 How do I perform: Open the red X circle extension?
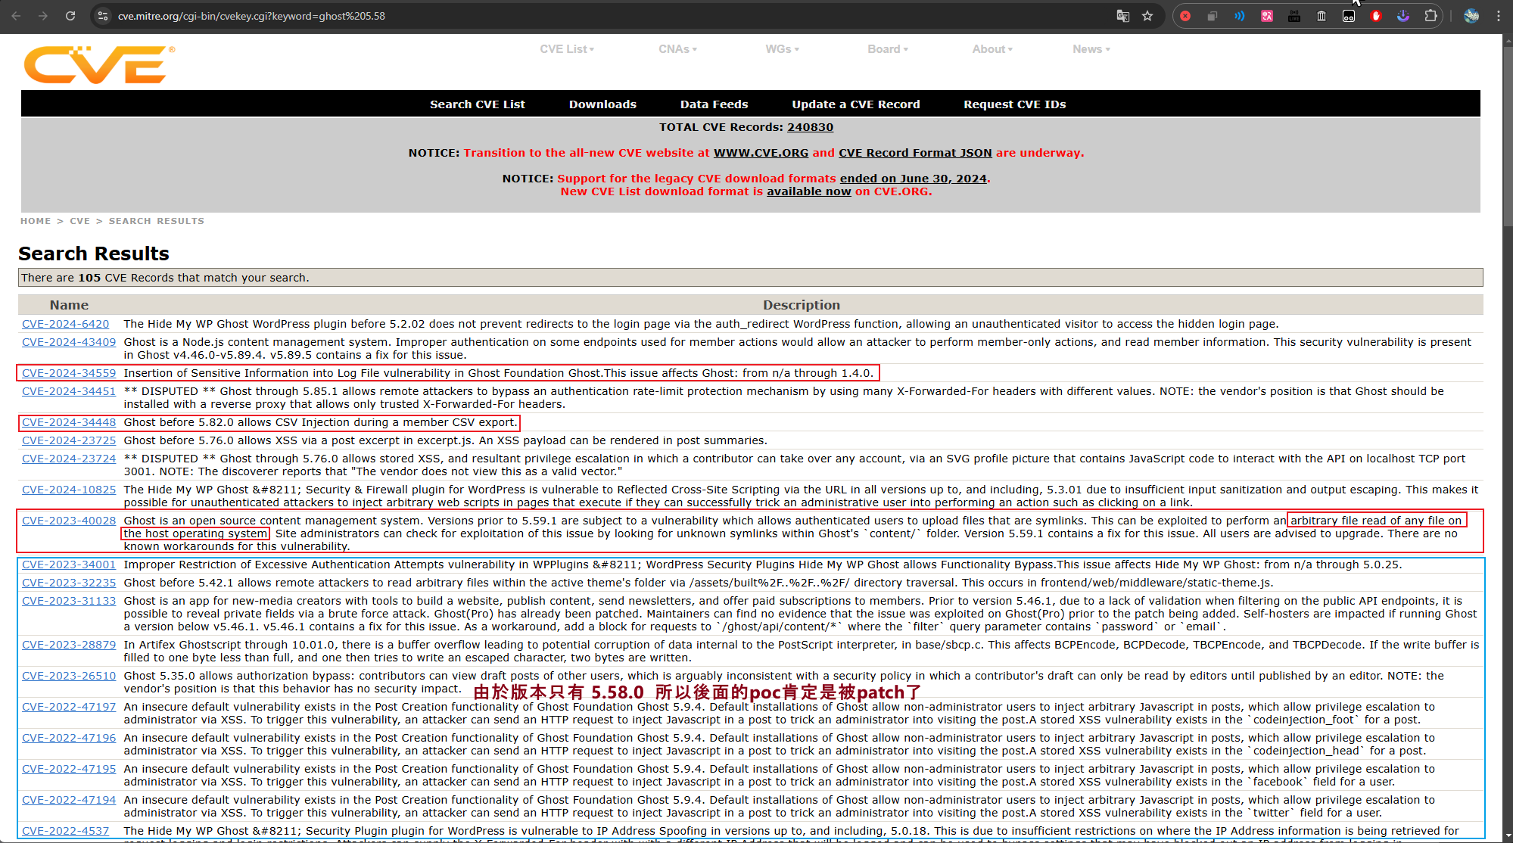(1185, 16)
